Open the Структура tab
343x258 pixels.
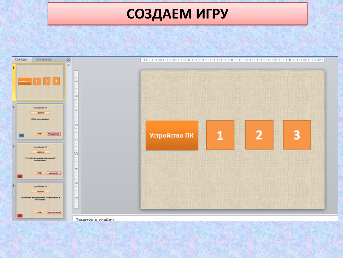[44, 59]
